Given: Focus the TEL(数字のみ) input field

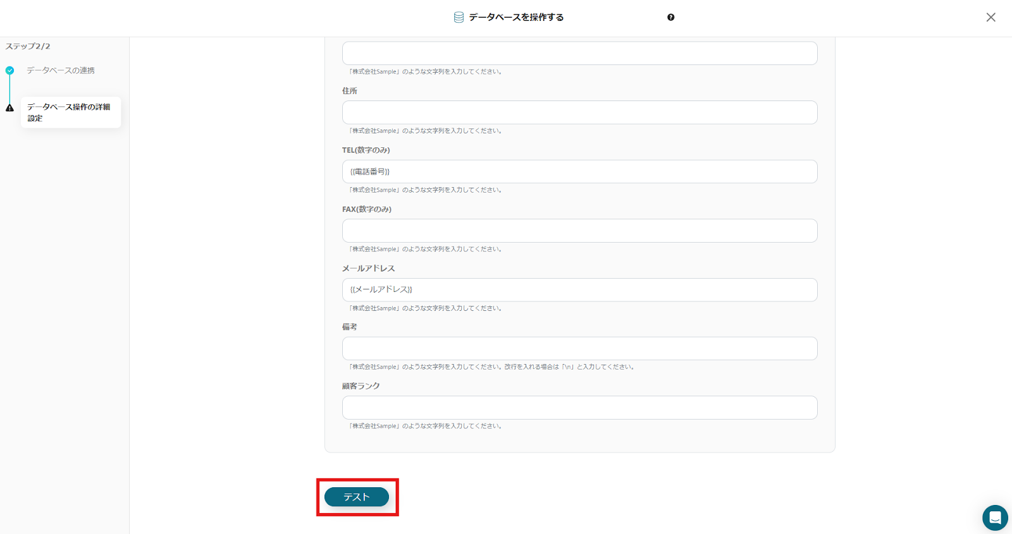Looking at the screenshot, I should pos(579,171).
